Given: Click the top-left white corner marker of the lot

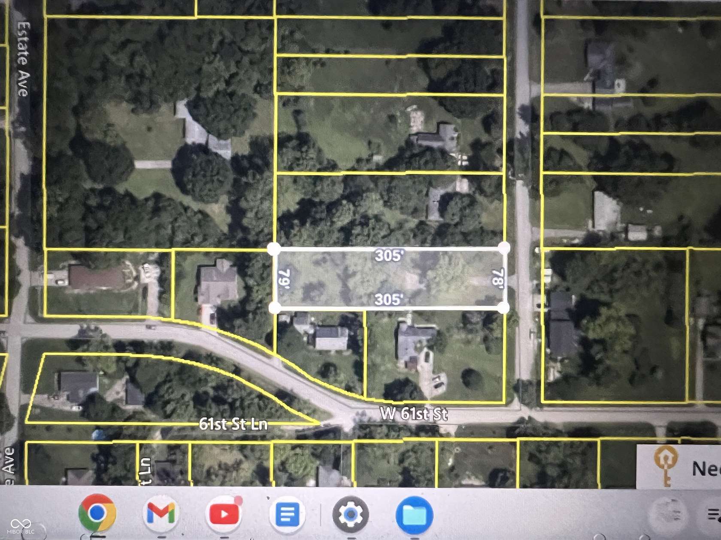Looking at the screenshot, I should point(273,248).
